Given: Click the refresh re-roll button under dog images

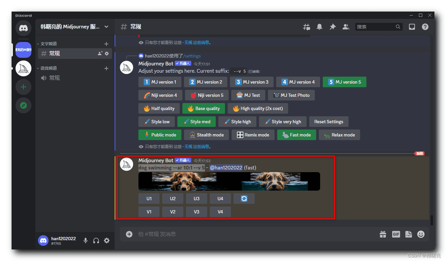Looking at the screenshot, I should pyautogui.click(x=244, y=199).
